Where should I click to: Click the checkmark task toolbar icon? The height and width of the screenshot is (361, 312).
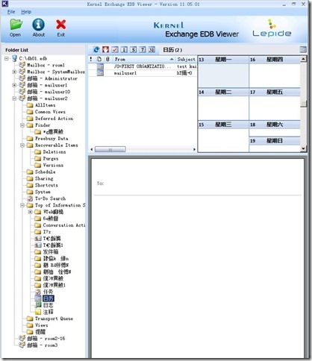pyautogui.click(x=115, y=50)
